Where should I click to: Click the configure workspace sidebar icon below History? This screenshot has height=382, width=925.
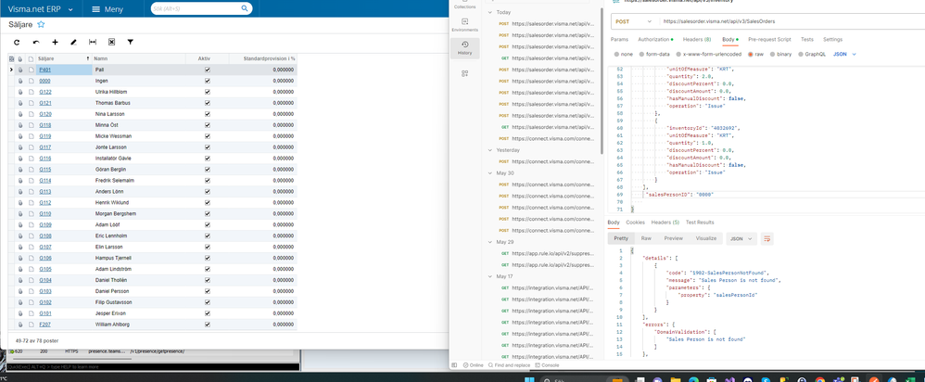(465, 73)
